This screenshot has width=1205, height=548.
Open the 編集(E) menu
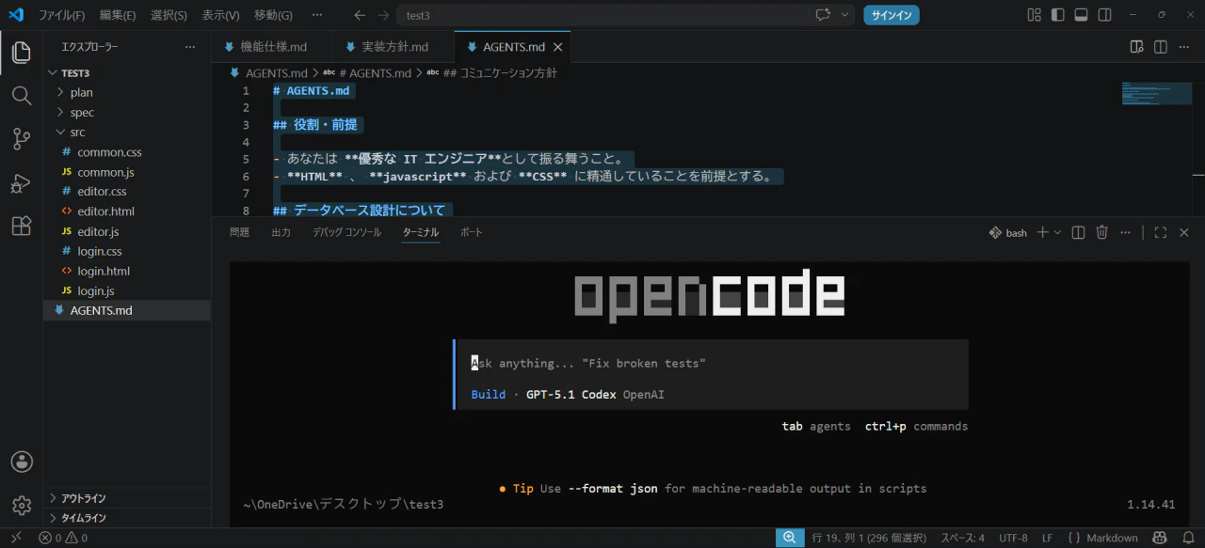pyautogui.click(x=118, y=15)
